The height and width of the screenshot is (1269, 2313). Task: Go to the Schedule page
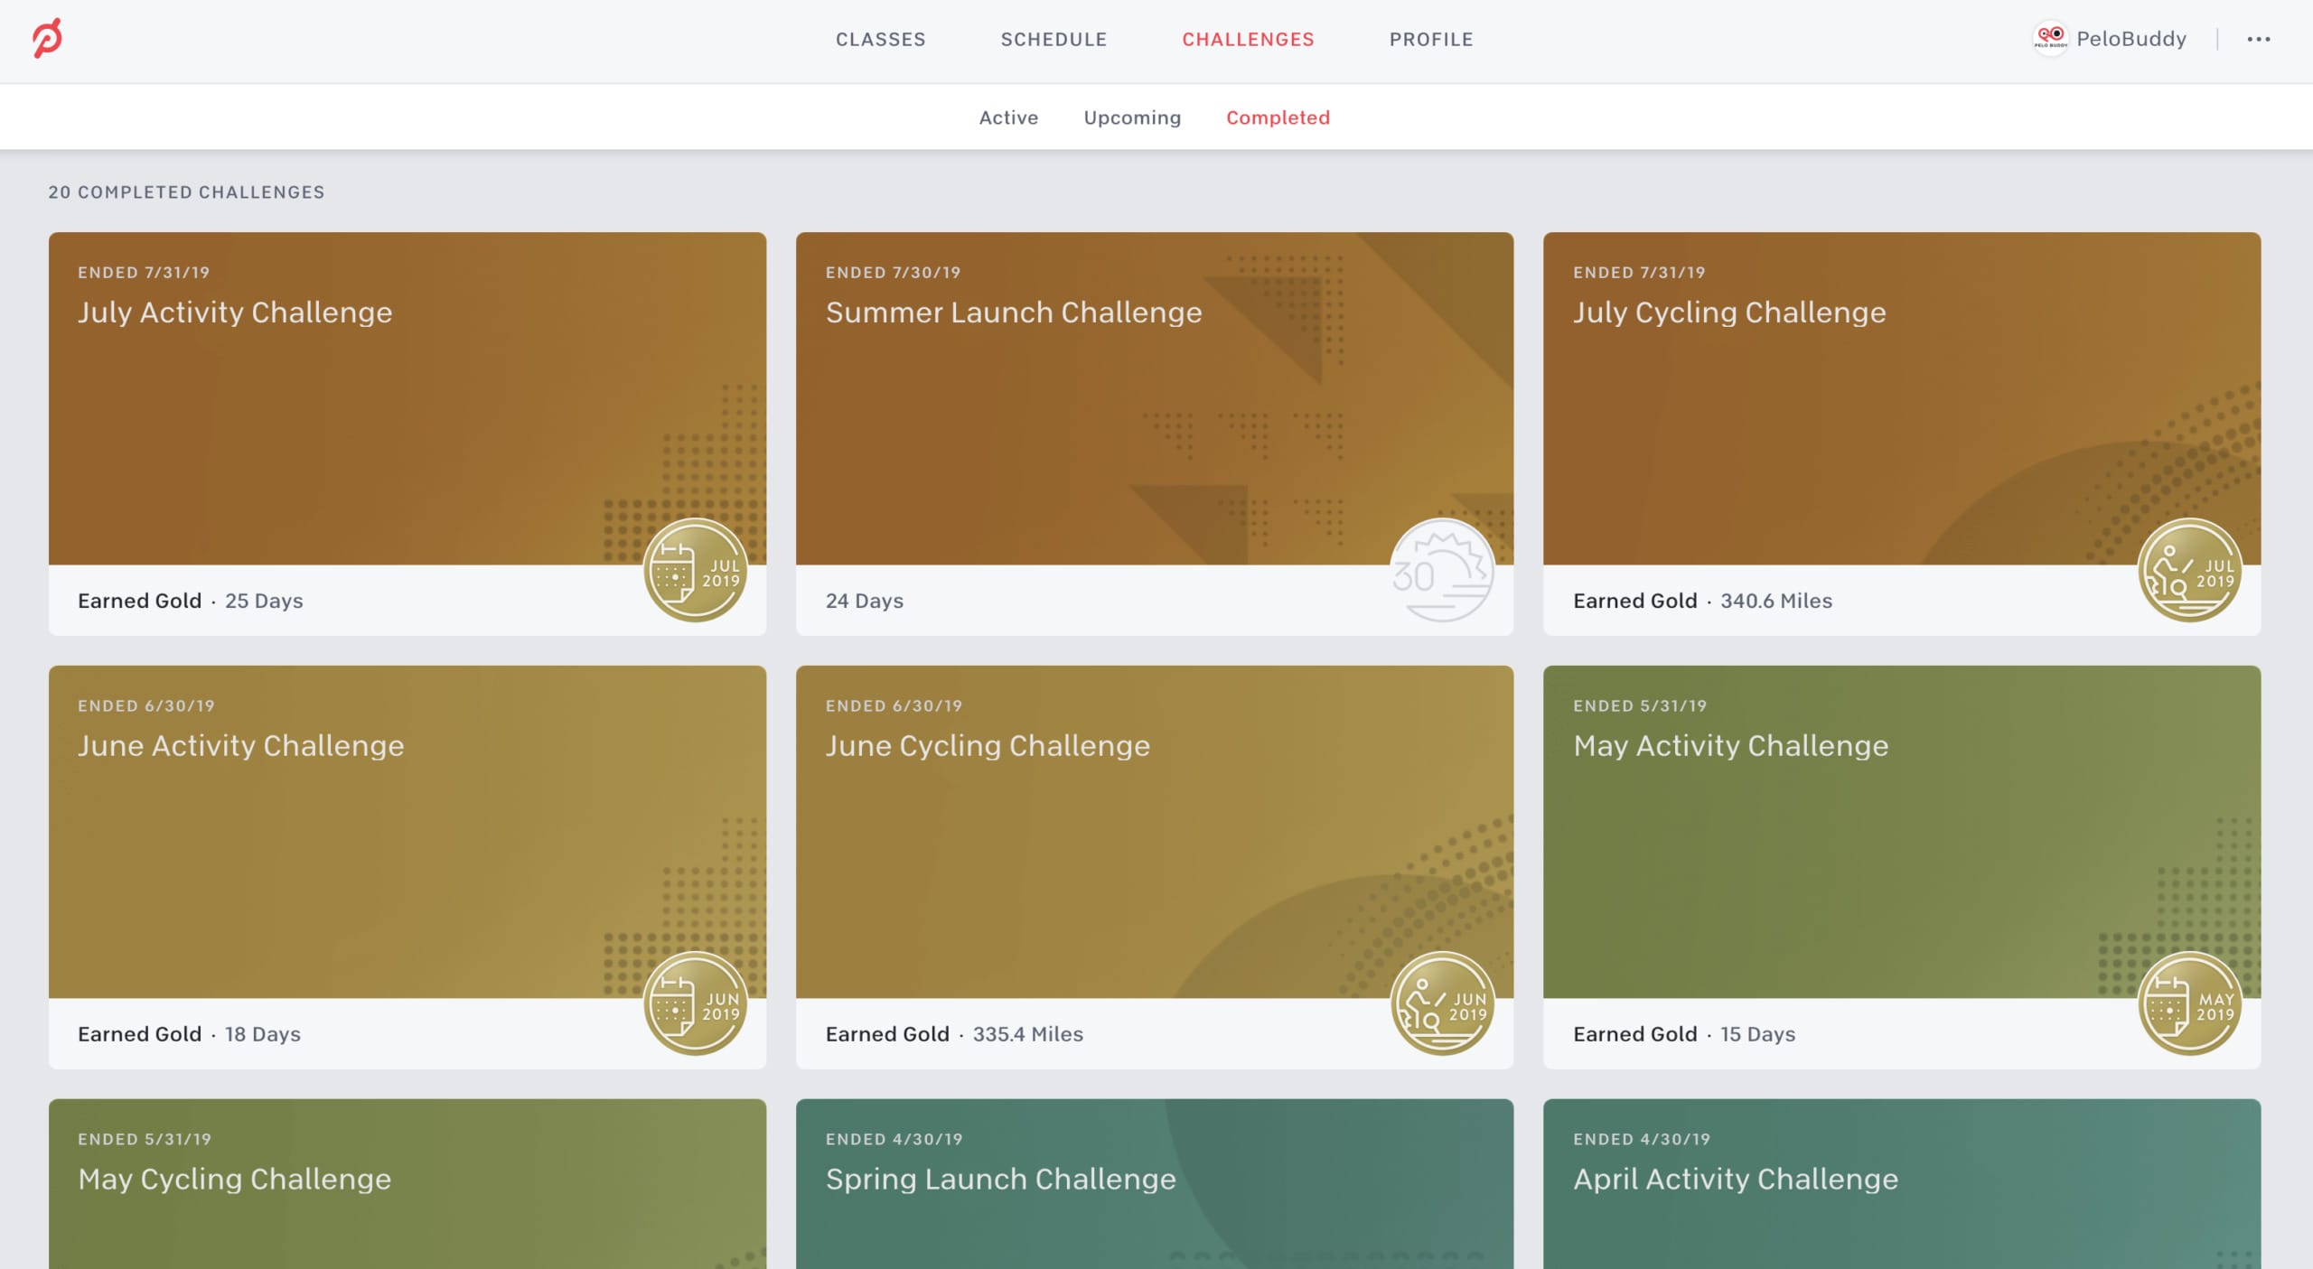coord(1053,39)
